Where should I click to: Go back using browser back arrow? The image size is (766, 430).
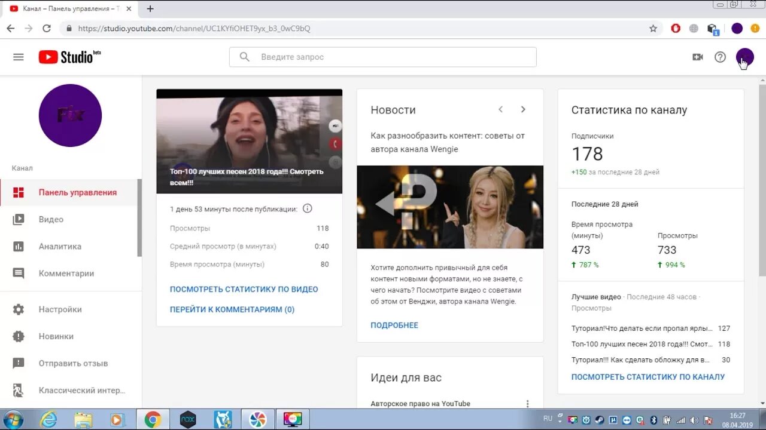(x=11, y=28)
